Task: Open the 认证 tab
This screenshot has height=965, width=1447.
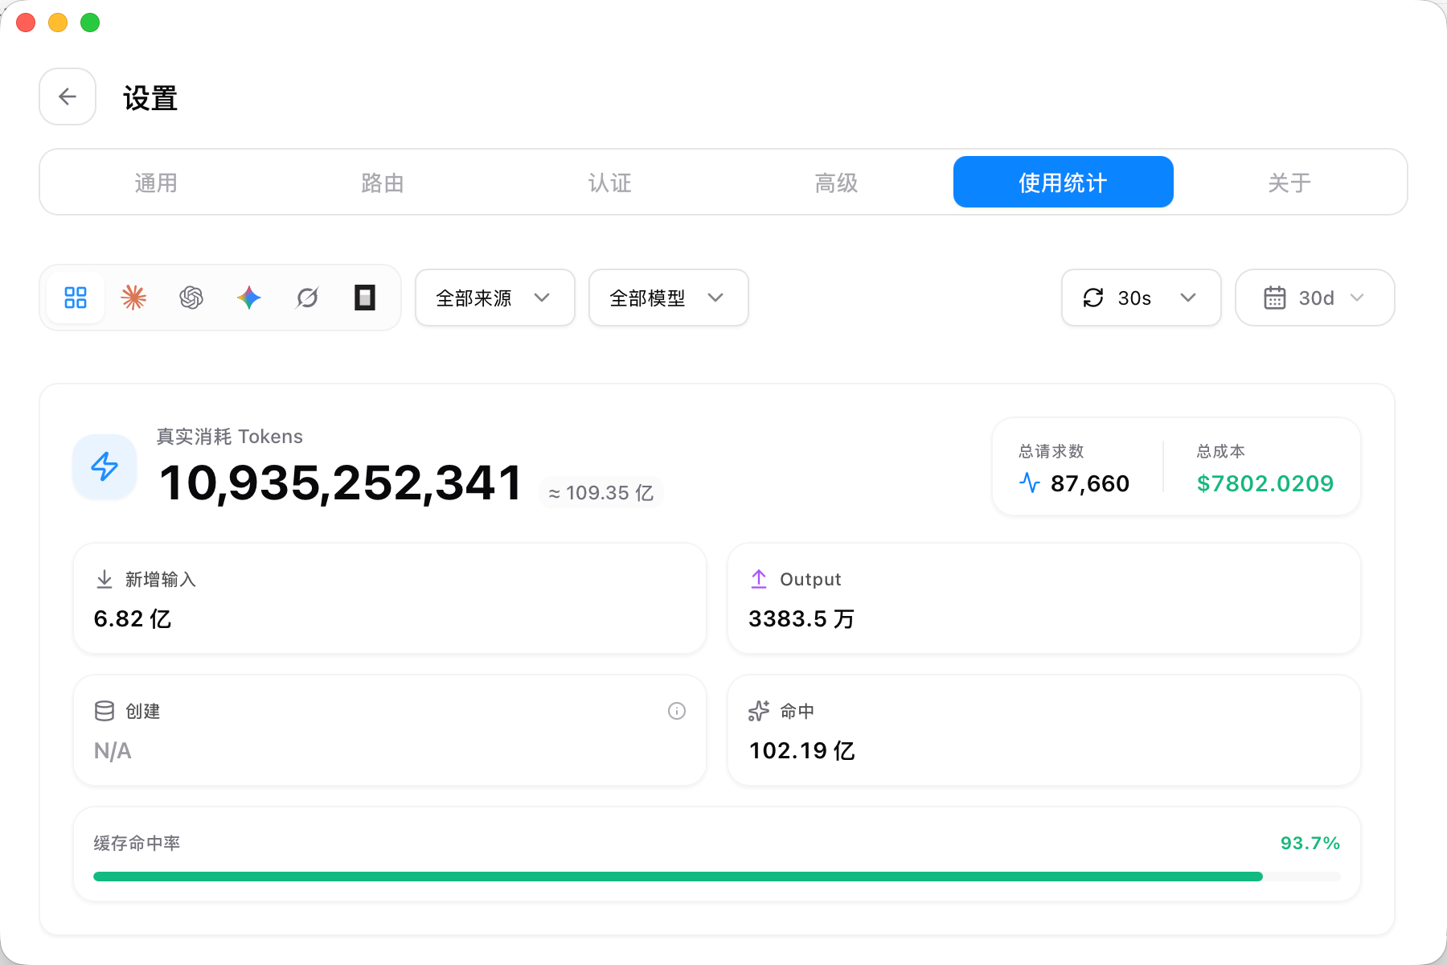Action: coord(609,183)
